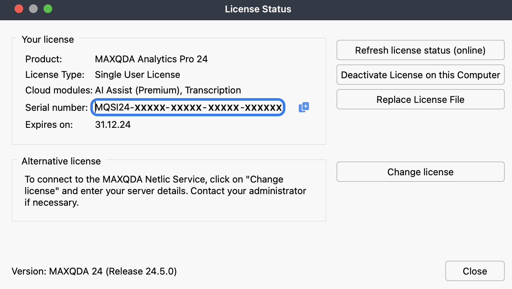Click the Serial number: label
The width and height of the screenshot is (512, 289).
tap(57, 107)
